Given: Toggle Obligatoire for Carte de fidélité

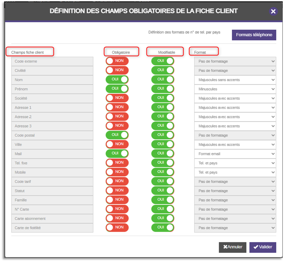Looking at the screenshot, I should pos(117,228).
